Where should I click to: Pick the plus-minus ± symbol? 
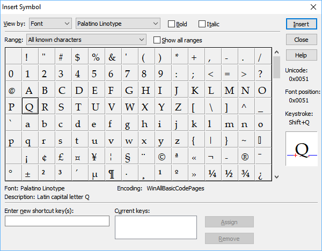coord(28,174)
